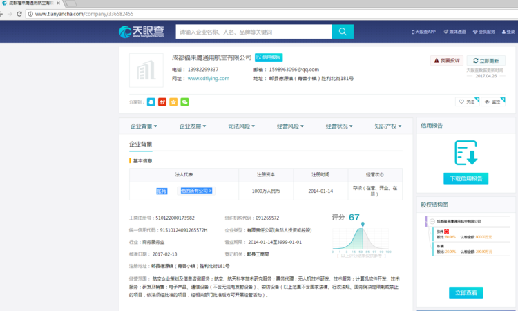
Task: Go forward in the browser
Action: point(10,14)
